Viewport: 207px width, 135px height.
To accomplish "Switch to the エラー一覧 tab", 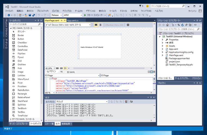I will [x=49, y=124].
